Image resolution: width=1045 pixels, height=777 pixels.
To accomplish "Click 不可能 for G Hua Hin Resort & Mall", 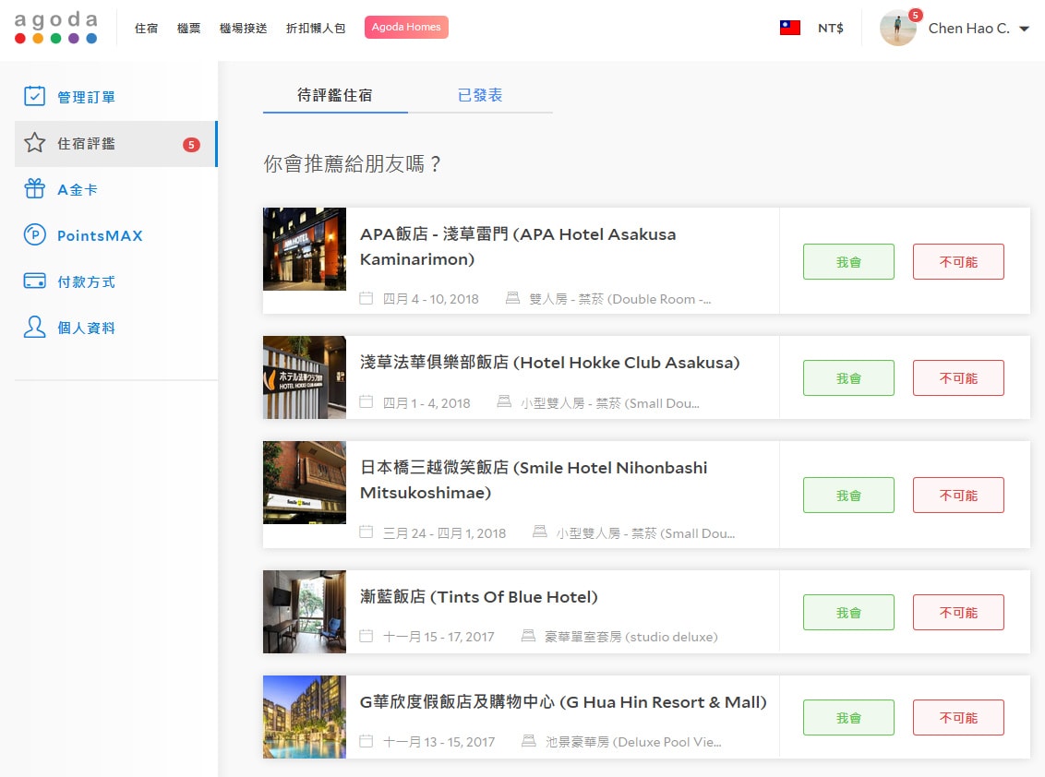I will coord(958,718).
